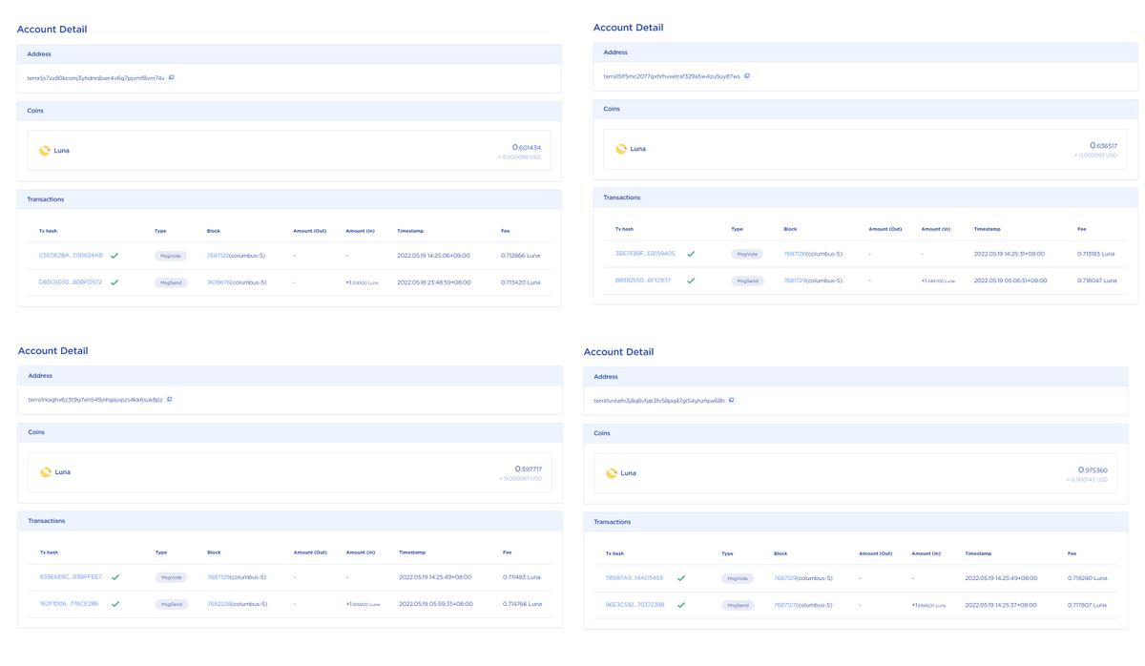Screen dimensions: 1145x666
Task: Click success checkmark next to hash 839E6E8C...03BFFEE7
Action: pos(115,577)
